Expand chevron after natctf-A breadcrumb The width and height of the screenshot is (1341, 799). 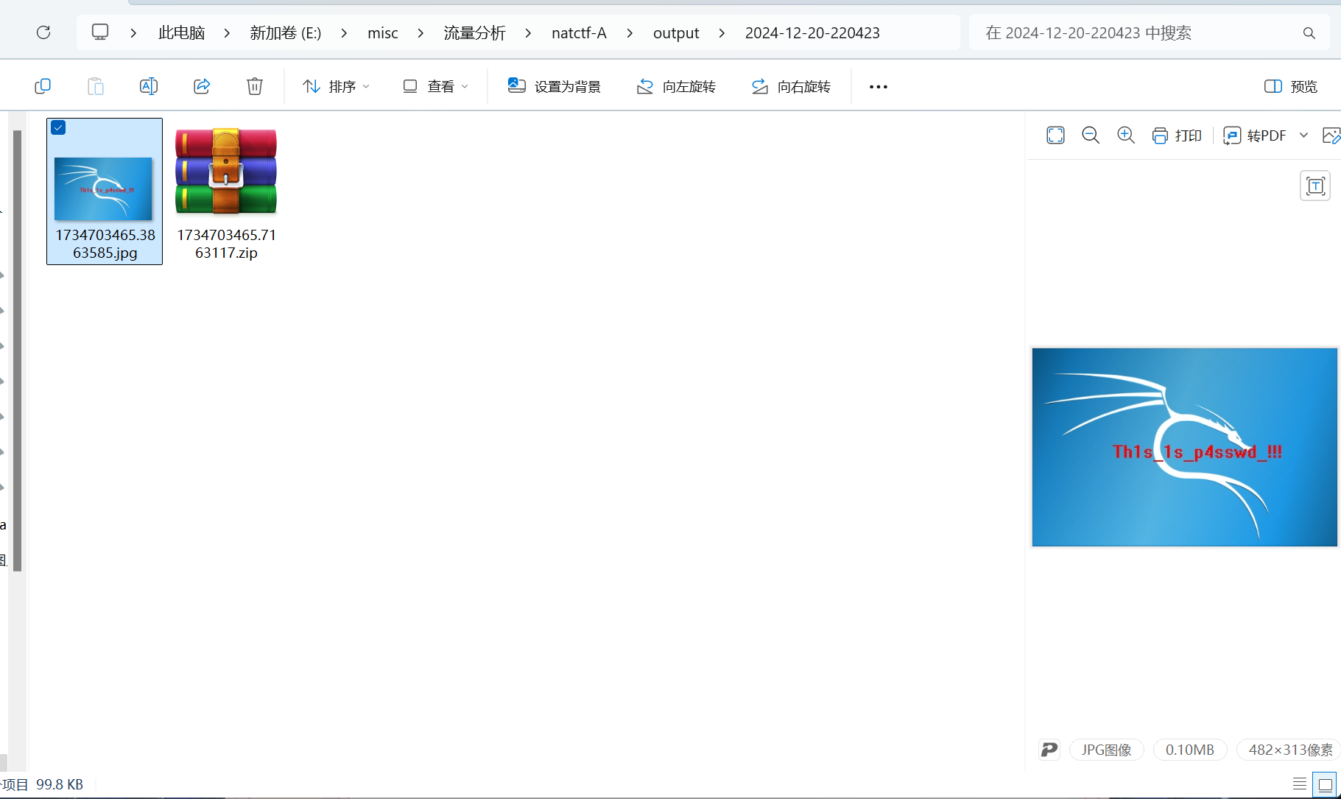pyautogui.click(x=630, y=33)
